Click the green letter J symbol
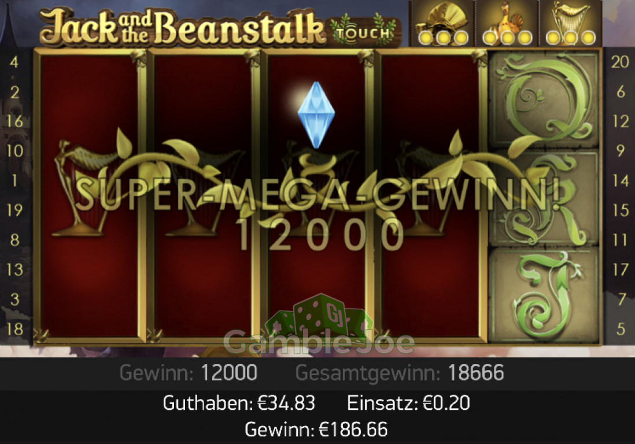Image resolution: width=635 pixels, height=444 pixels. tap(544, 295)
